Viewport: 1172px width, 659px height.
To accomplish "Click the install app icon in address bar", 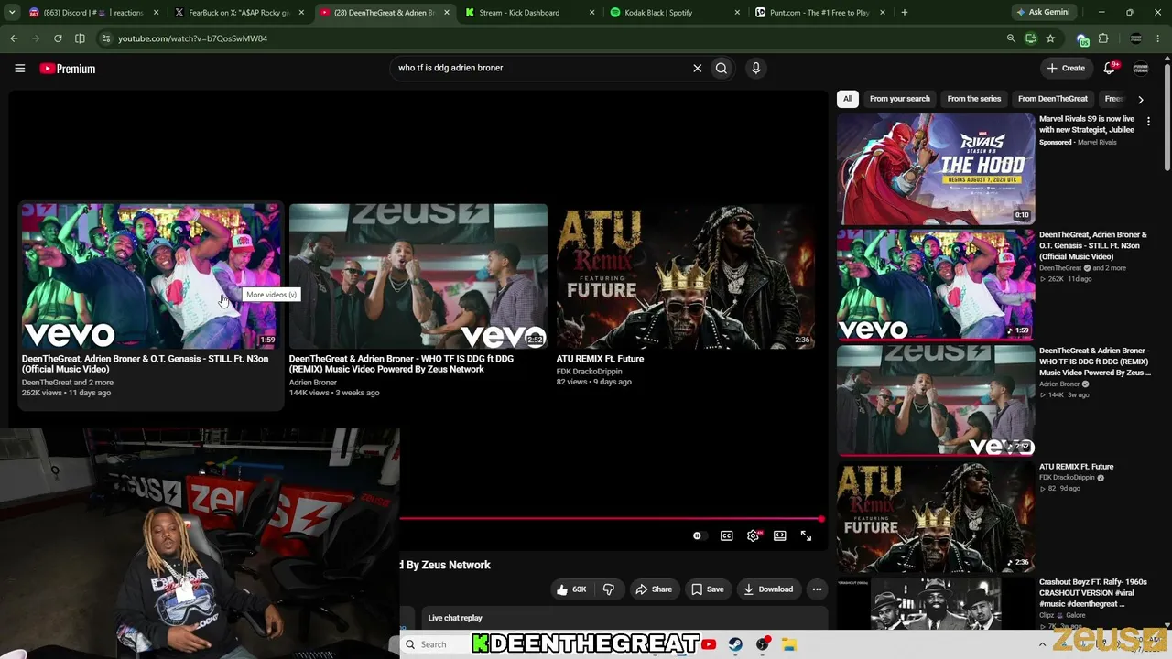I will click(x=1031, y=38).
